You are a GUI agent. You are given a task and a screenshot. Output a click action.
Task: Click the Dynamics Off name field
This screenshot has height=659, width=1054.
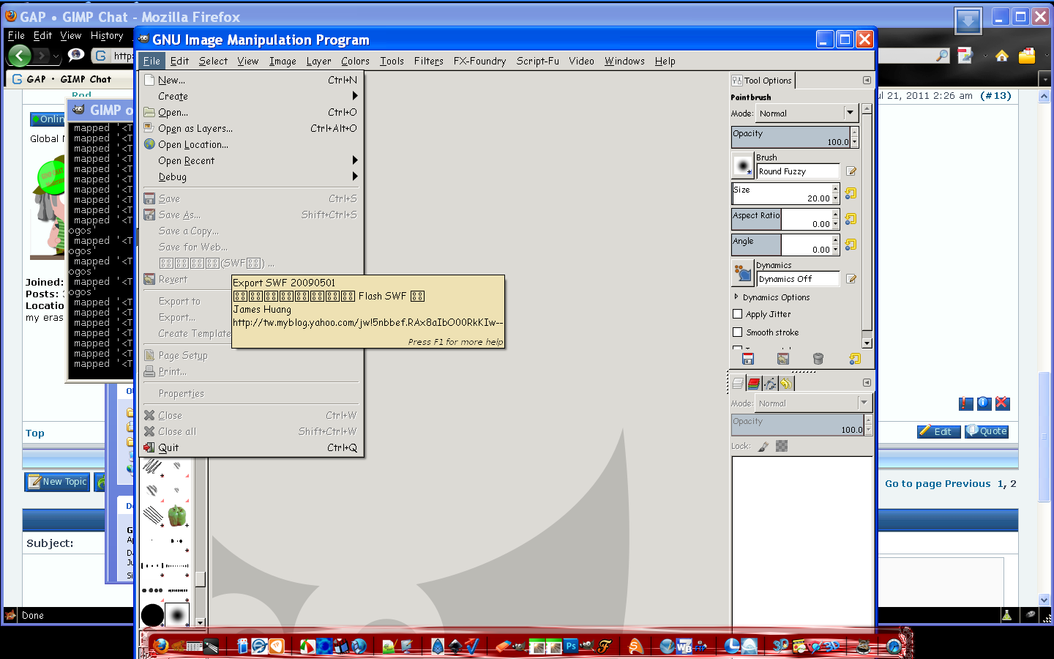click(798, 279)
